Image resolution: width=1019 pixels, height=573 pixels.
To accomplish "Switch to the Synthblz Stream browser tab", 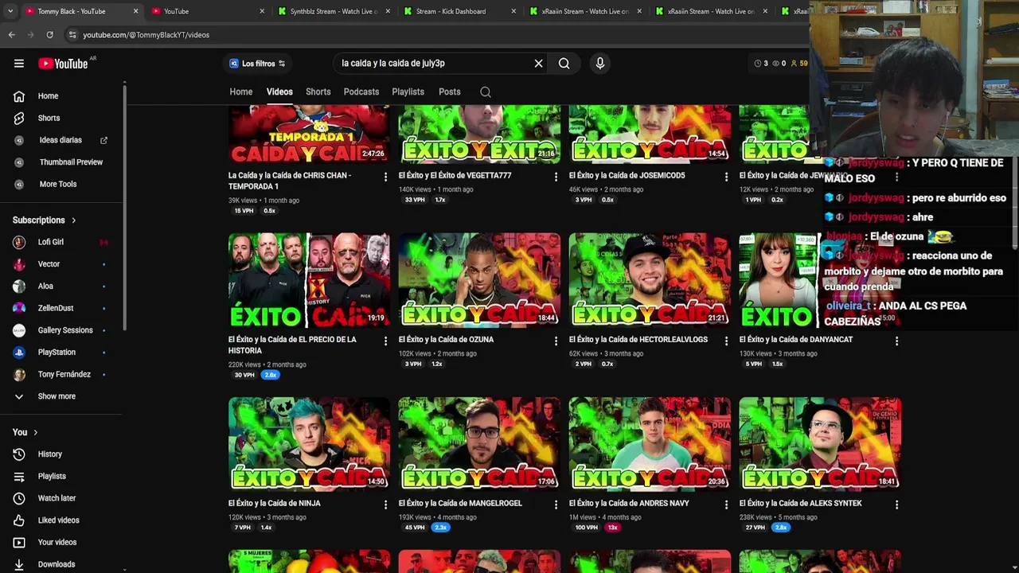I will pyautogui.click(x=333, y=11).
